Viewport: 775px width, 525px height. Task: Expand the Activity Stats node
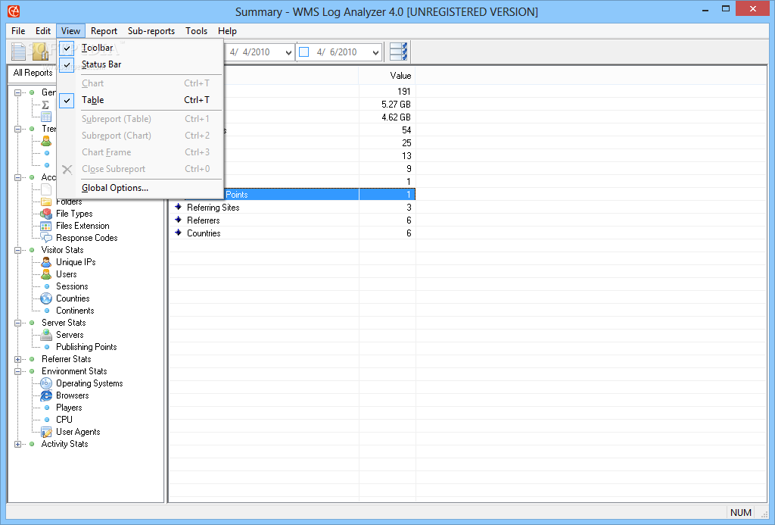click(18, 445)
